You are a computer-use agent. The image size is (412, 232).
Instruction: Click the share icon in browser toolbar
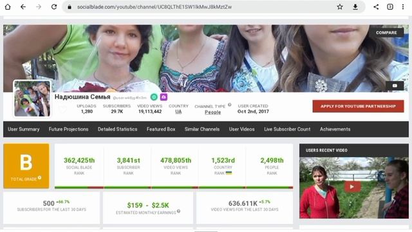[x=376, y=7]
